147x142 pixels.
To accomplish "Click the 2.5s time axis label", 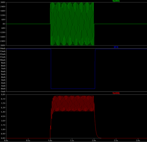I will coord(116,140).
